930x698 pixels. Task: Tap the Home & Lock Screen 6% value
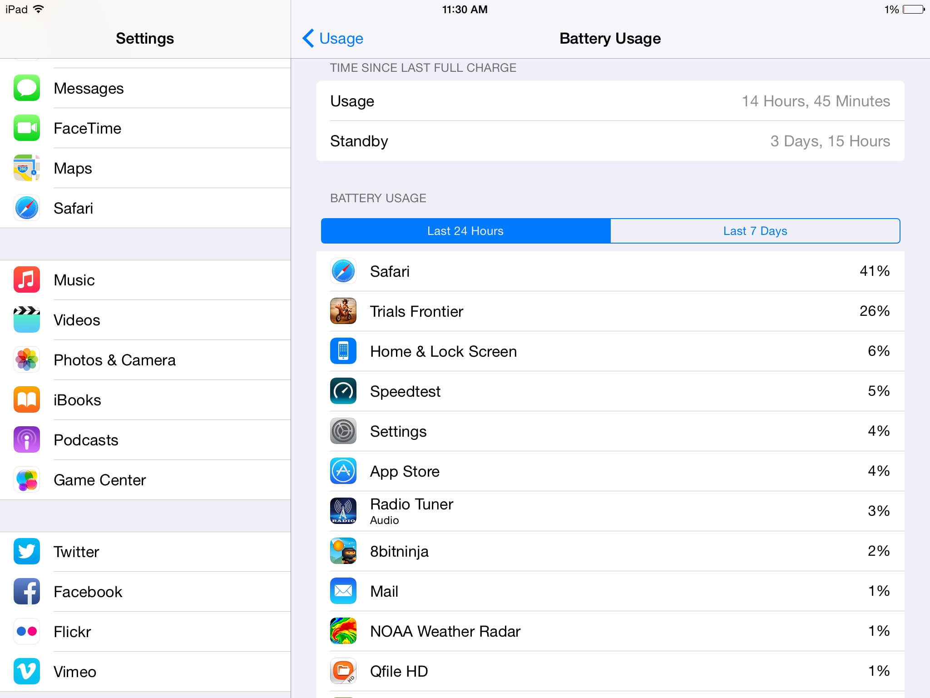[x=879, y=351]
